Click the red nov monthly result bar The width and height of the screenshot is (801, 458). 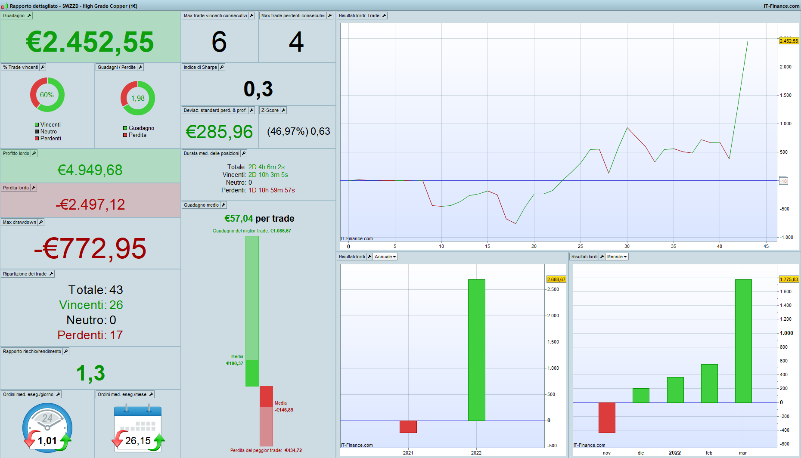607,418
